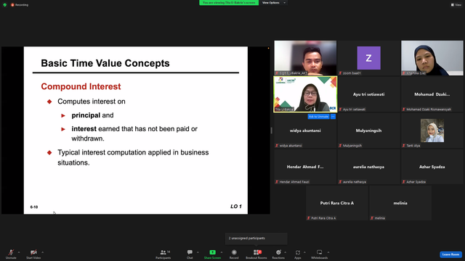Image resolution: width=465 pixels, height=261 pixels.
Task: Open the View layout button
Action: [x=456, y=5]
